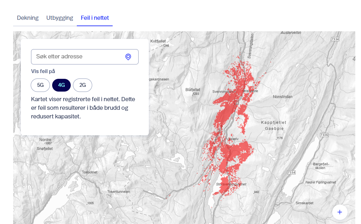
Task: Click the Storsvenningvatnet lake label
Action: (231, 184)
